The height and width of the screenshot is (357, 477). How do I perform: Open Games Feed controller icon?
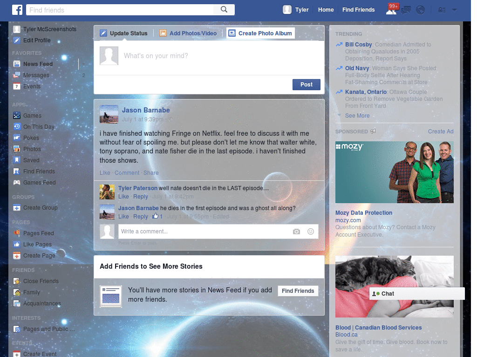[x=17, y=183]
